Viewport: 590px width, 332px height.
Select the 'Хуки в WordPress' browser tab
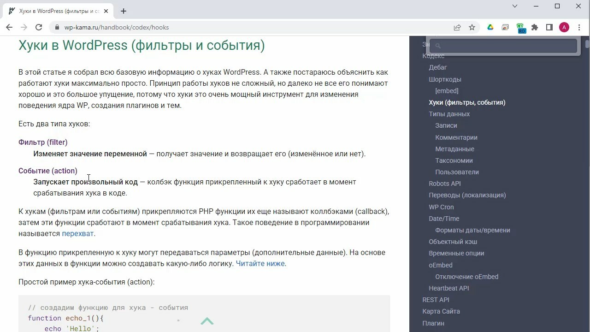[x=59, y=11]
